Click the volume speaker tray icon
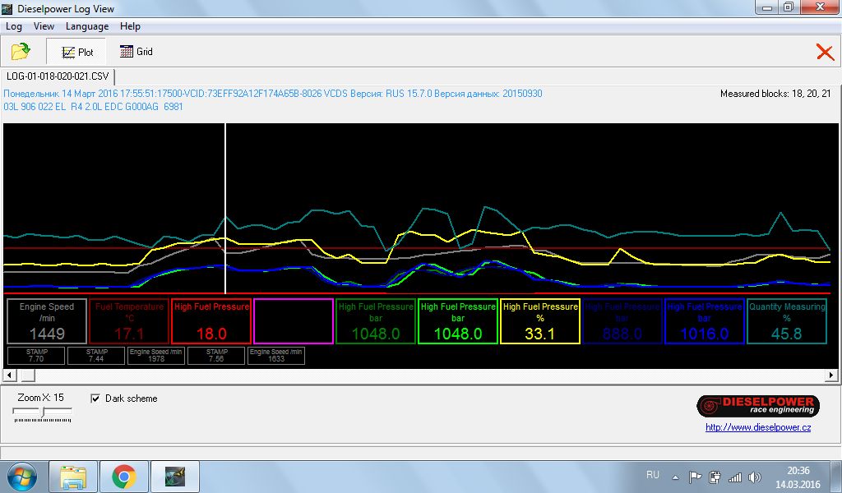The image size is (842, 493). click(755, 477)
